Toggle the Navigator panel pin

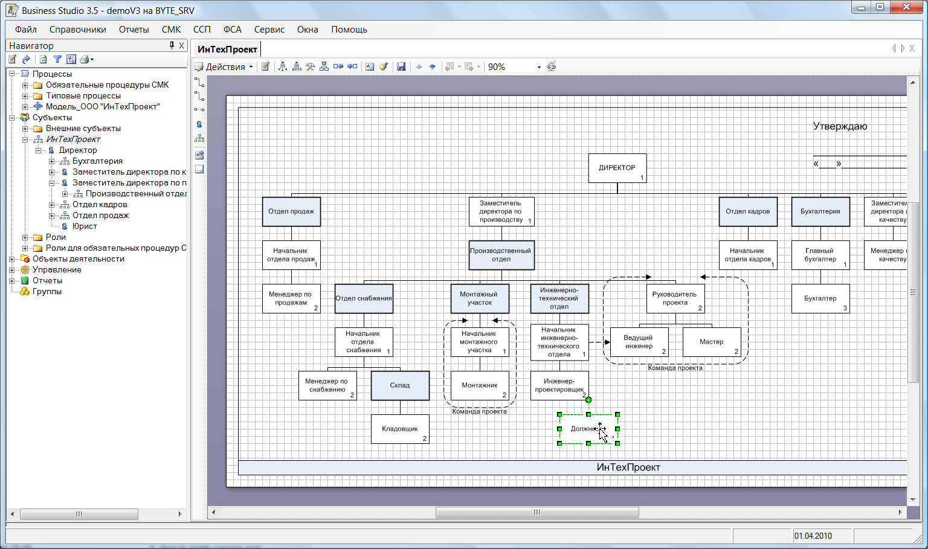click(x=172, y=45)
